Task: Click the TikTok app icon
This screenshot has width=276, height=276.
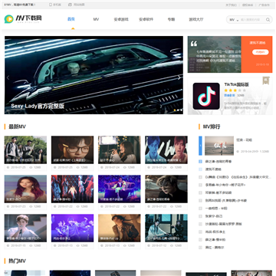Action: (x=206, y=96)
